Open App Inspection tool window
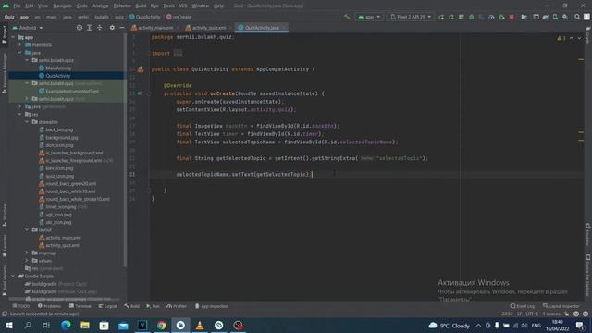Image resolution: width=592 pixels, height=333 pixels. (212, 306)
